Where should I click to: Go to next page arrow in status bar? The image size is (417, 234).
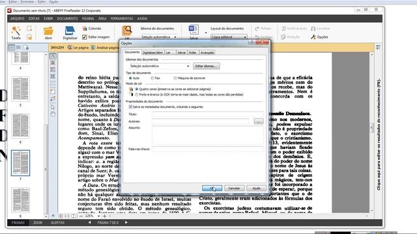coord(126,222)
